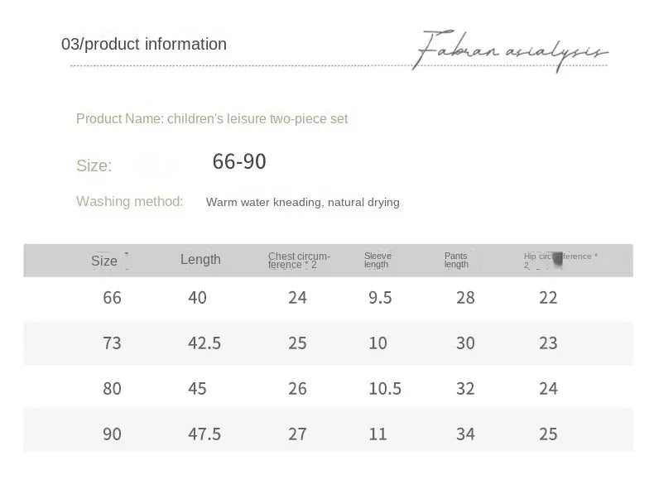Select the product name line of text
654x489 pixels.
(212, 119)
